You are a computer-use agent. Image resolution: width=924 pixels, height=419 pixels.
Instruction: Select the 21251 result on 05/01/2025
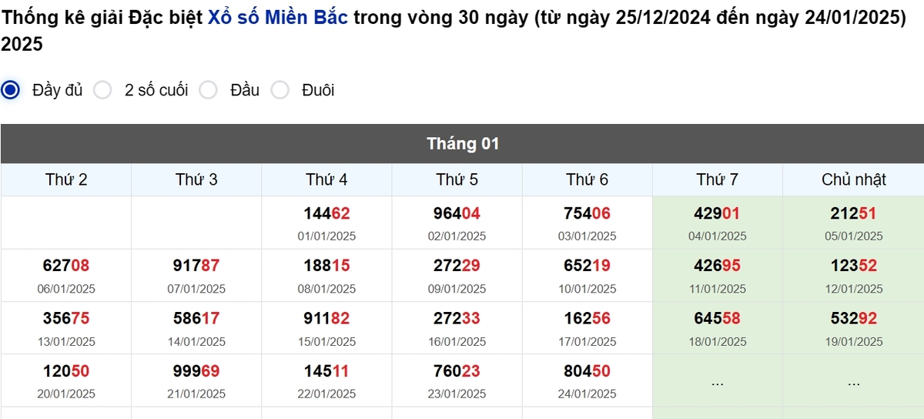[x=853, y=213]
